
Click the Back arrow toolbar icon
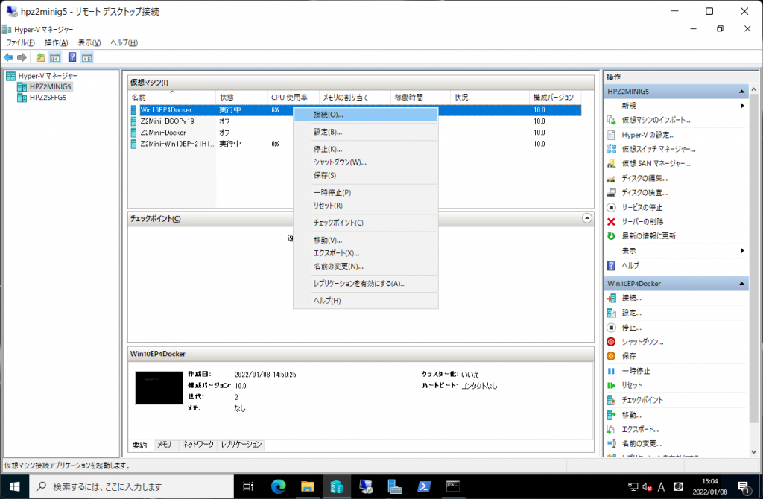[x=8, y=57]
